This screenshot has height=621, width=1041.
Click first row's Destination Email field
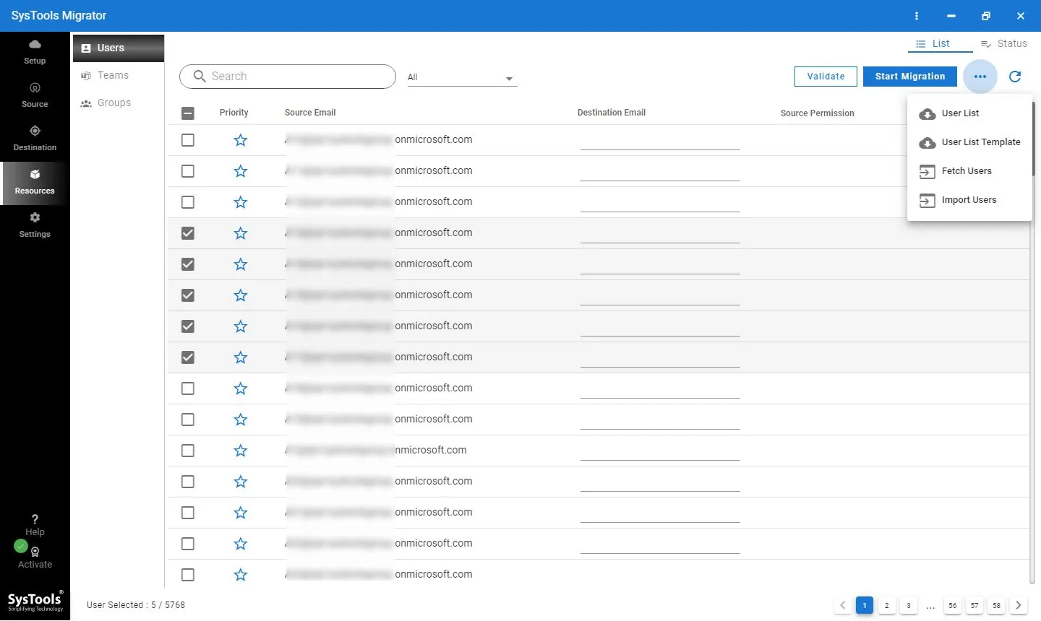[x=660, y=141]
